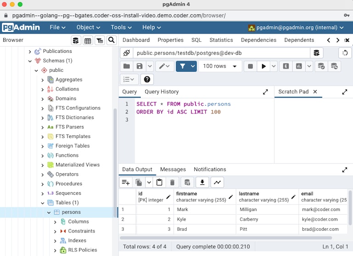Click the query tool Help question-mark icon
Screen dimensions: 353x256
(x=147, y=79)
